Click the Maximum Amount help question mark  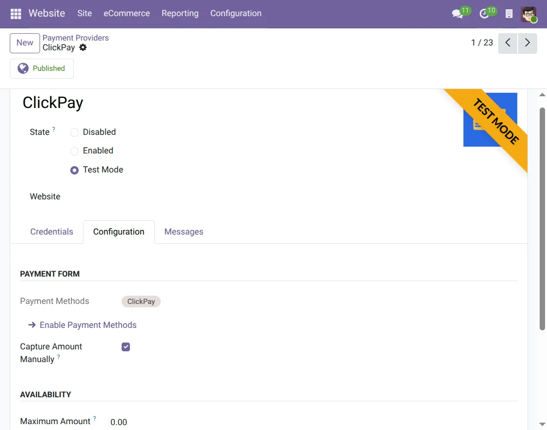(x=95, y=418)
